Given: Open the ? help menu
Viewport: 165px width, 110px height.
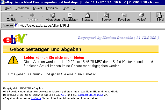Looking at the screenshot, I should [x=74, y=8].
